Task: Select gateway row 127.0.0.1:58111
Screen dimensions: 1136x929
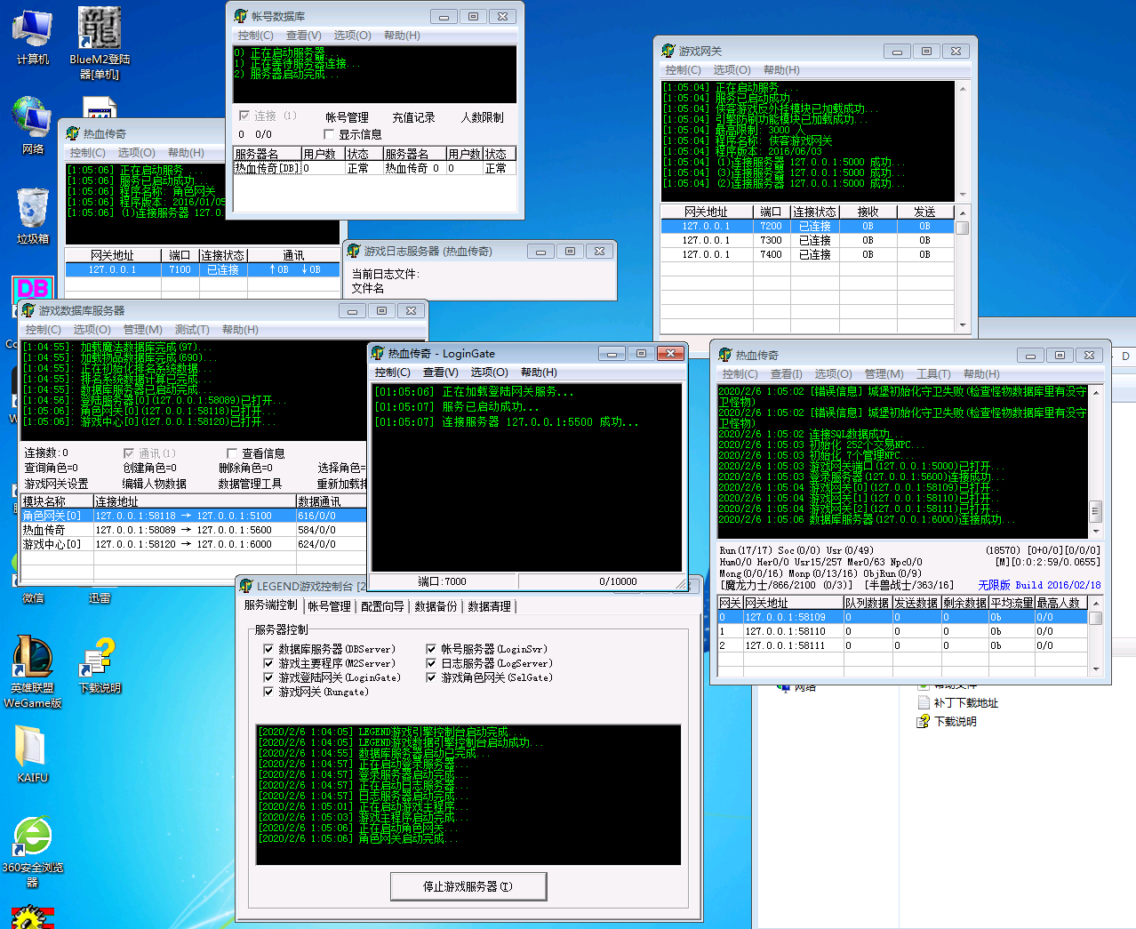Action: coord(902,645)
